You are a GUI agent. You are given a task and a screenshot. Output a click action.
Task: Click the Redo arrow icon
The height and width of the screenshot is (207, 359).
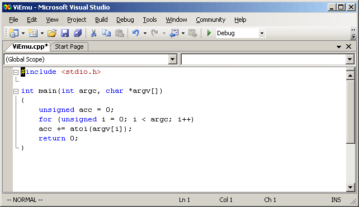155,33
